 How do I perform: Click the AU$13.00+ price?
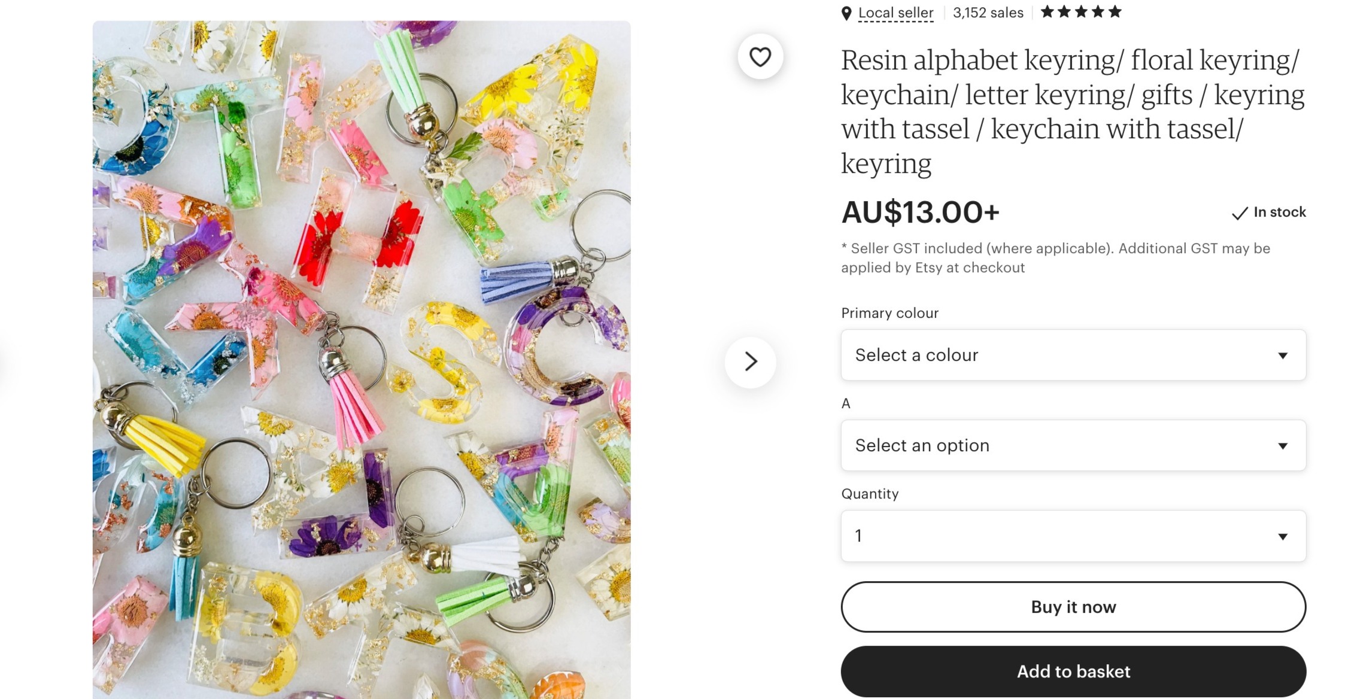[920, 212]
